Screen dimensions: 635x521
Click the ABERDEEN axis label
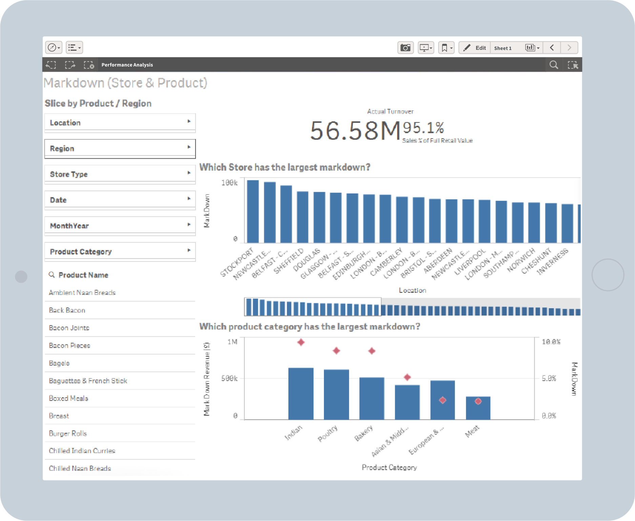coord(438,260)
